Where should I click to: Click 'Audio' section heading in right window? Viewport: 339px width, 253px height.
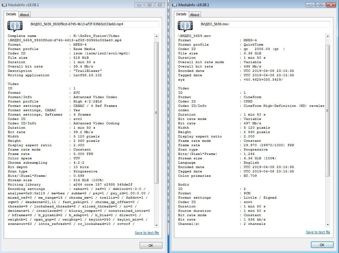(x=183, y=185)
